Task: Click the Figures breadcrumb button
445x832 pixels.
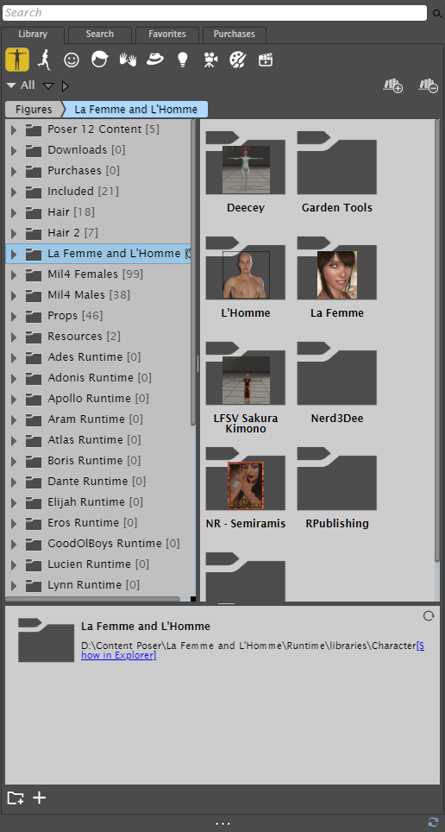Action: pos(34,110)
